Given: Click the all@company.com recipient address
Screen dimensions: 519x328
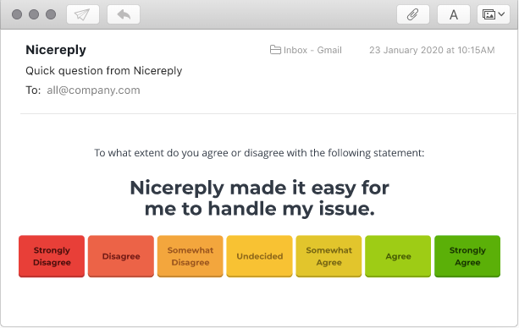Looking at the screenshot, I should 93,90.
